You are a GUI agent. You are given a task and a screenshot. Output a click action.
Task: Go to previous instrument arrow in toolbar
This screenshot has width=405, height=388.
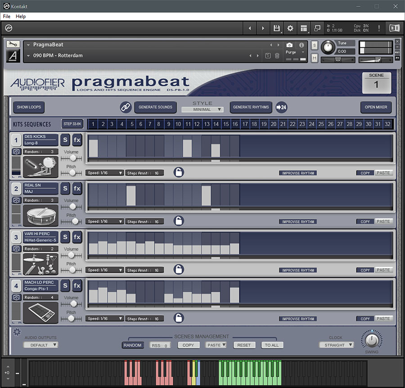coord(249,28)
